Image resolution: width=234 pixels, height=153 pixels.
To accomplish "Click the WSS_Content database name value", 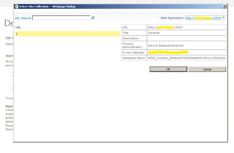I will pos(186,58).
